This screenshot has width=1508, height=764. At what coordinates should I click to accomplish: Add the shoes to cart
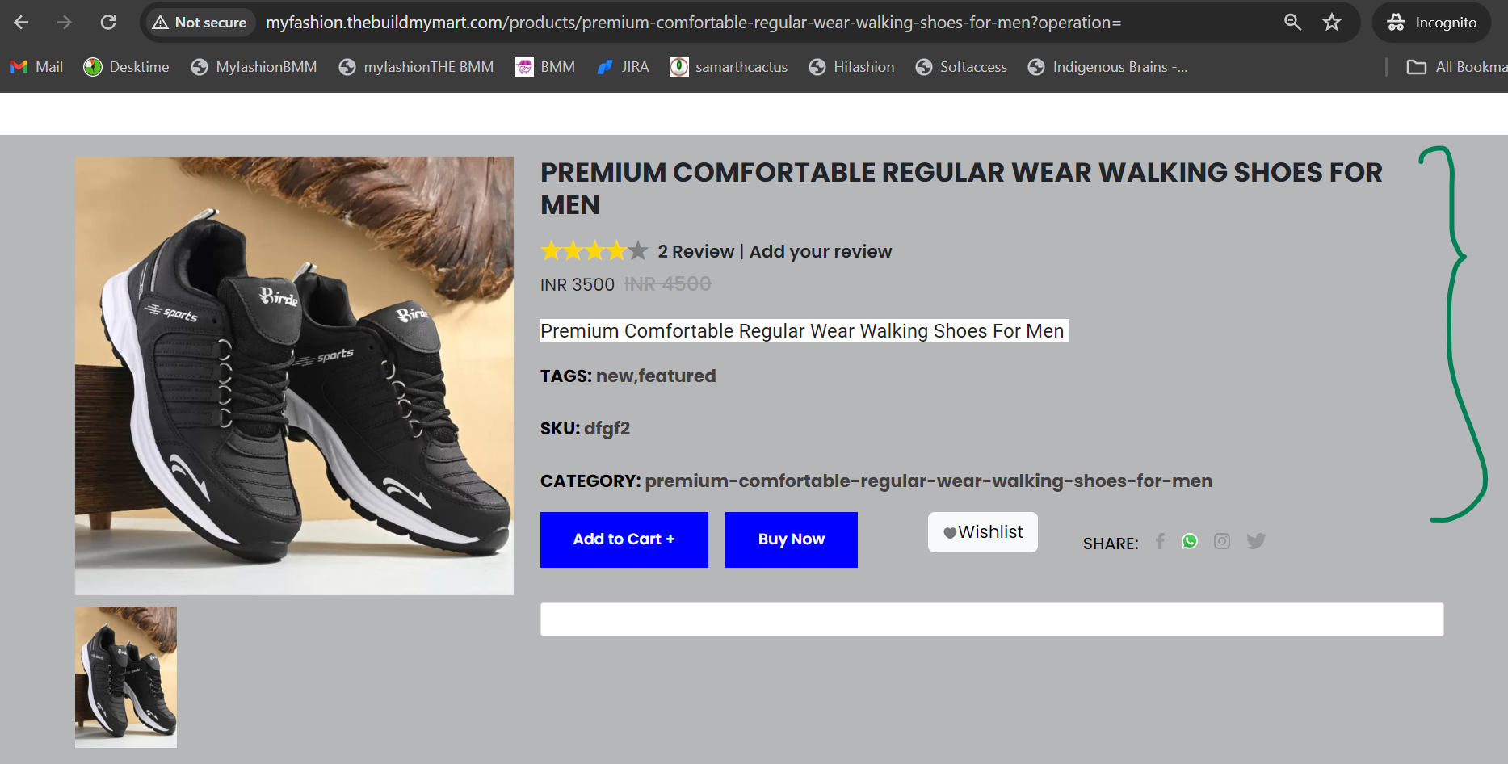624,539
